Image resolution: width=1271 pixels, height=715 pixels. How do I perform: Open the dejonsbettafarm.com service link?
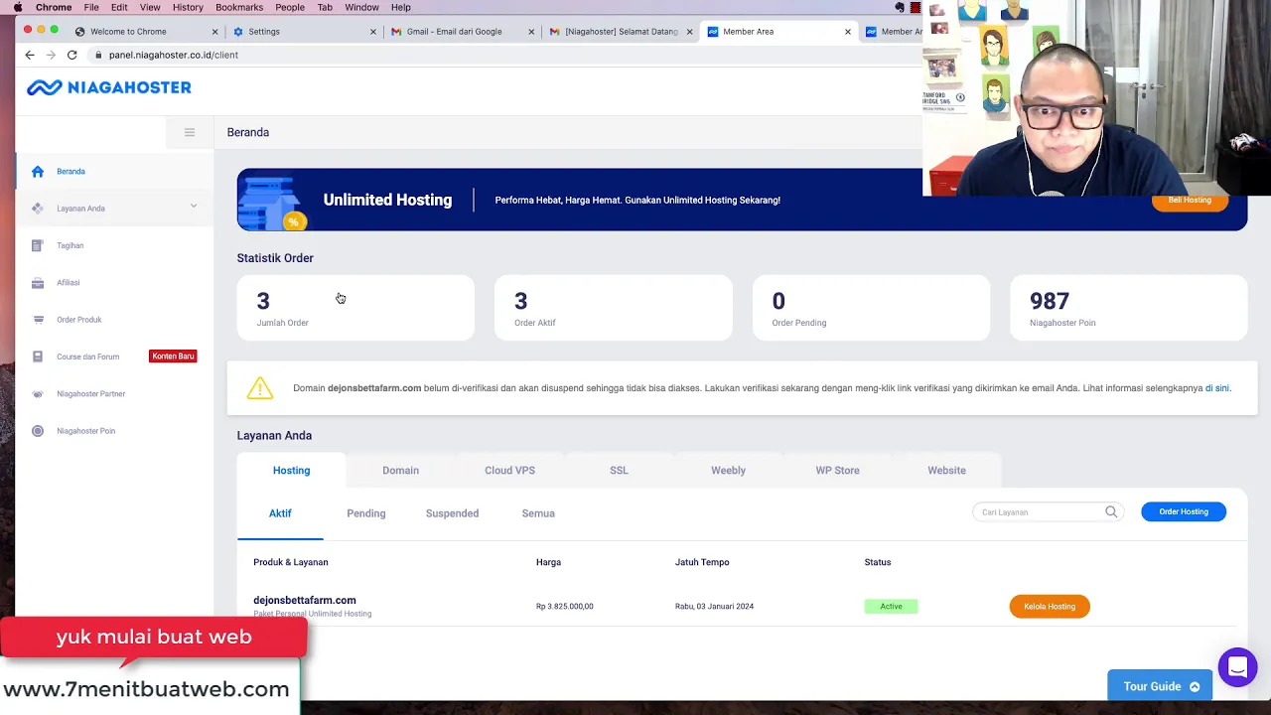[304, 600]
